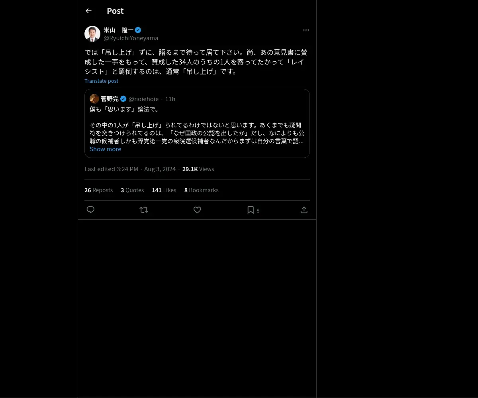Click the blue verified badge beside 米山 隆一
478x398 pixels.
point(138,30)
